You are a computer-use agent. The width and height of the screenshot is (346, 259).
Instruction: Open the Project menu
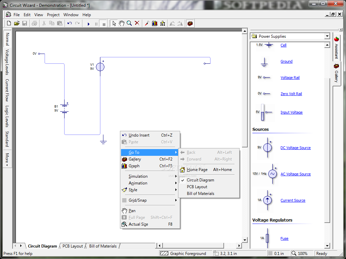pos(53,15)
